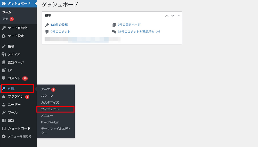The height and width of the screenshot is (147, 258).
Task: Move 概要 panel down with arrow
Action: point(173,16)
